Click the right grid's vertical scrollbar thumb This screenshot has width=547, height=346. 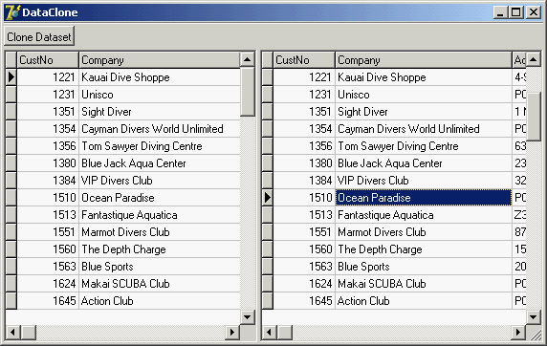(x=534, y=117)
